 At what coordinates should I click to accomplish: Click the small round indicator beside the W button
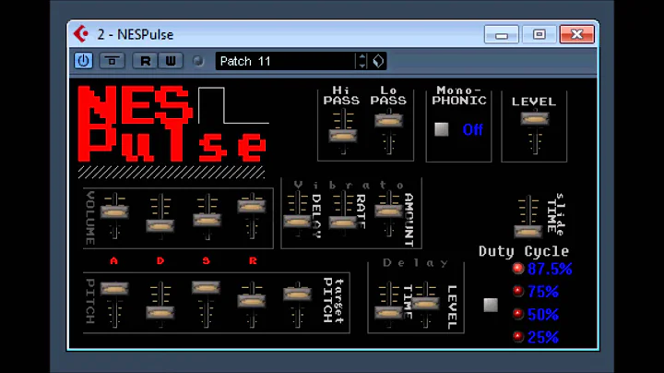pyautogui.click(x=197, y=62)
